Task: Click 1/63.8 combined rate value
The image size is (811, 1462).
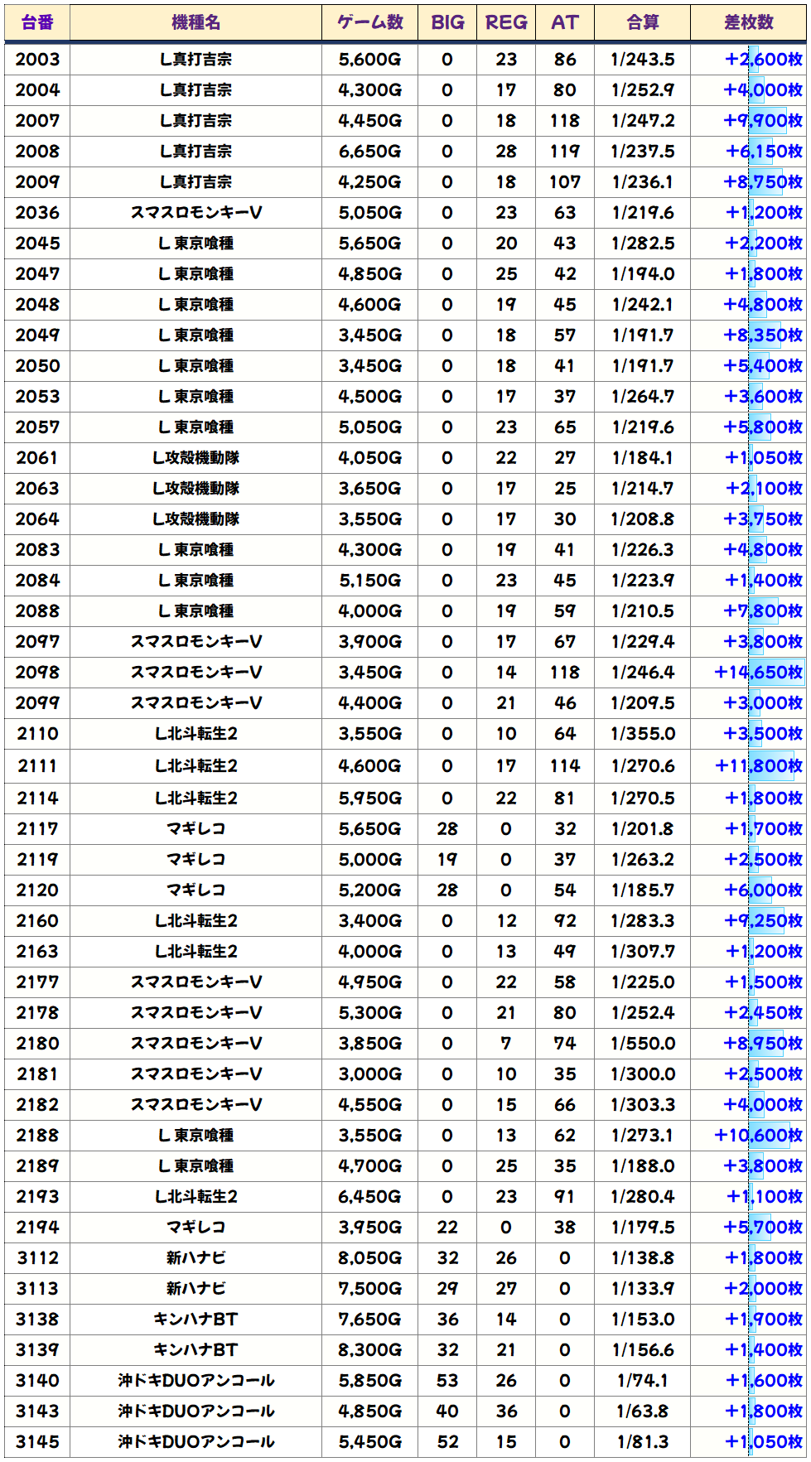Action: pos(643,1411)
